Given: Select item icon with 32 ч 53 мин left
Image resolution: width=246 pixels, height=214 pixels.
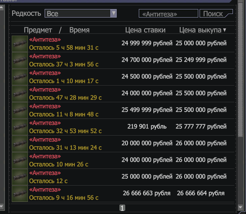Looking at the screenshot, I should [x=20, y=127].
